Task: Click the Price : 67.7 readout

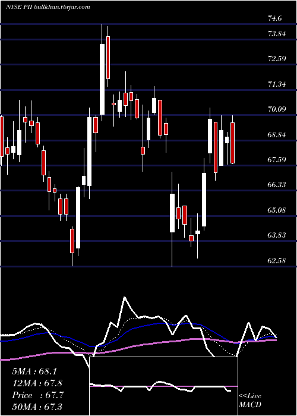Action: click(38, 395)
